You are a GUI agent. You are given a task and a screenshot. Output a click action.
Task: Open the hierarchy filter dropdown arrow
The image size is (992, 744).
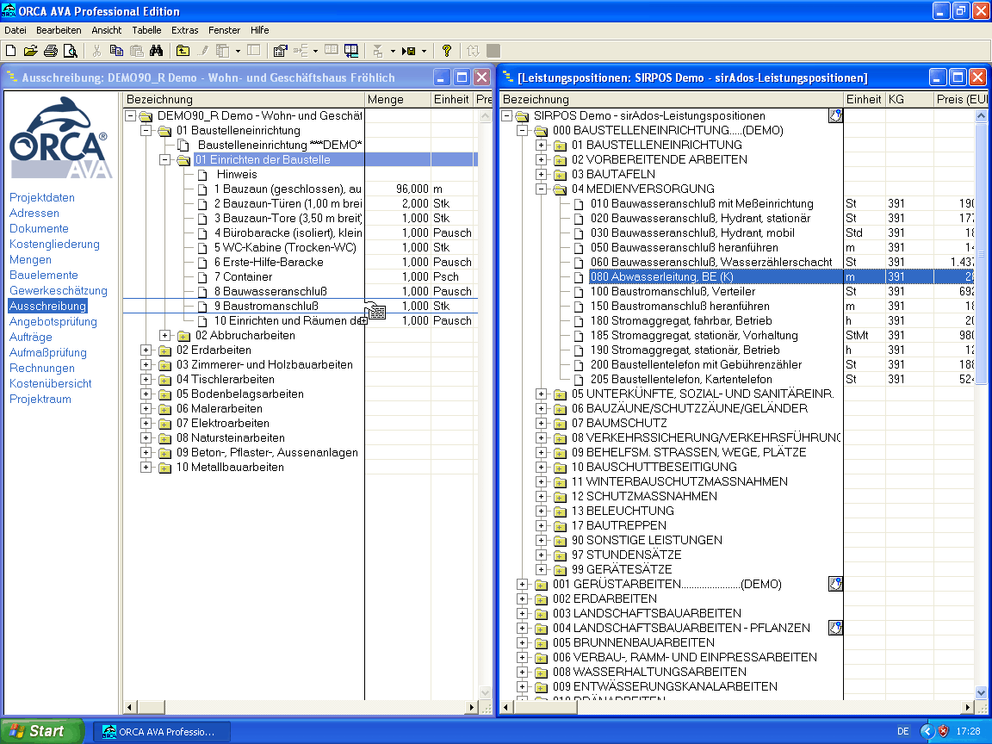[393, 51]
